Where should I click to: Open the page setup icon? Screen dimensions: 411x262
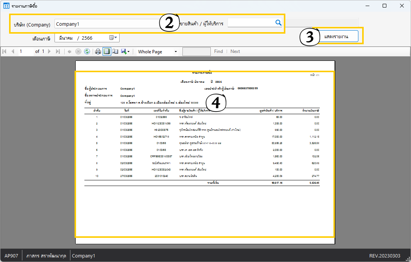point(115,51)
